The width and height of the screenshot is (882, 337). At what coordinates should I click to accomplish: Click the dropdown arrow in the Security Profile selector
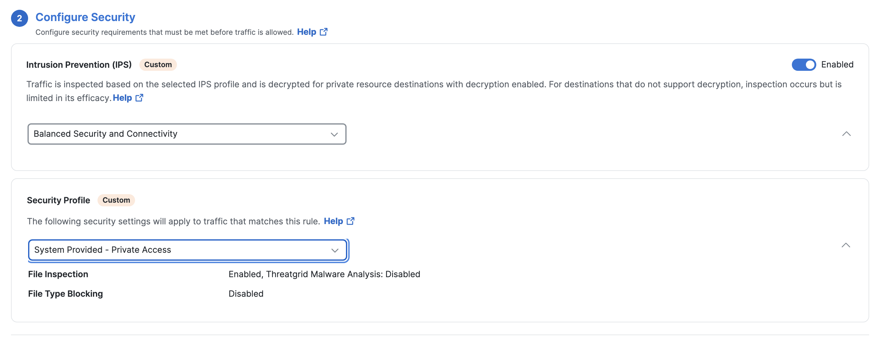click(x=335, y=250)
